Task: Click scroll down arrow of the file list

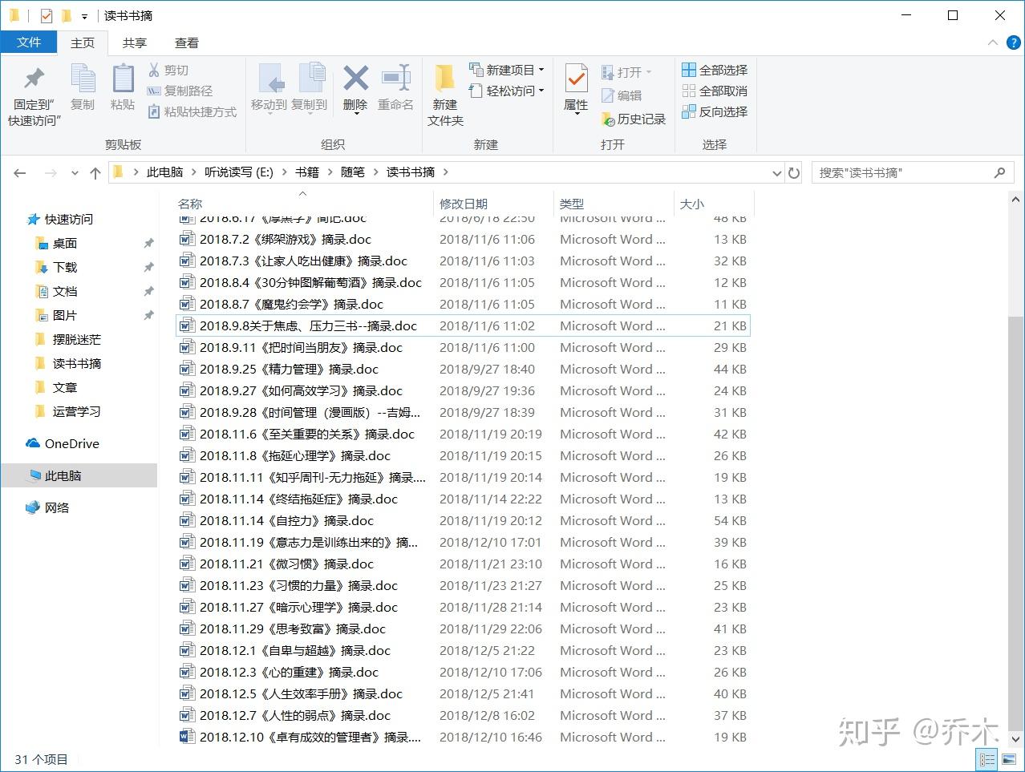Action: click(1015, 738)
